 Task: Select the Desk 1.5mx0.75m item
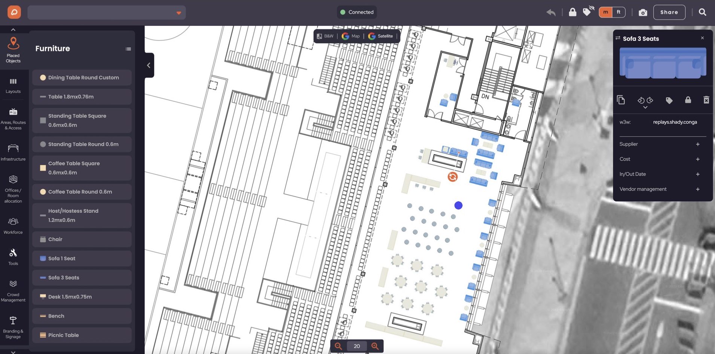82,297
